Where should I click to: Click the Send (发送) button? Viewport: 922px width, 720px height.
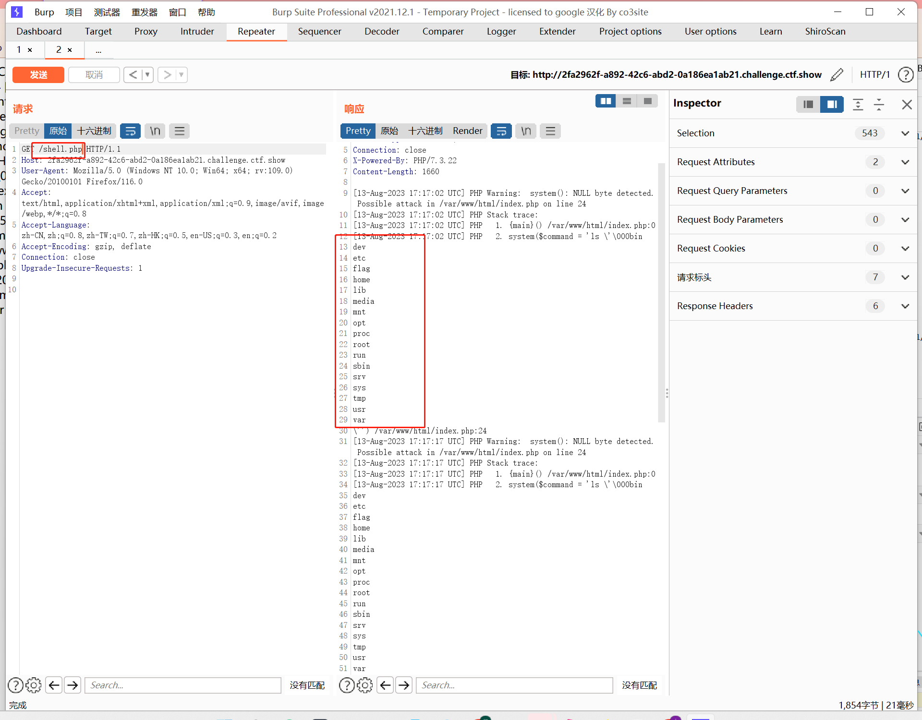click(40, 74)
